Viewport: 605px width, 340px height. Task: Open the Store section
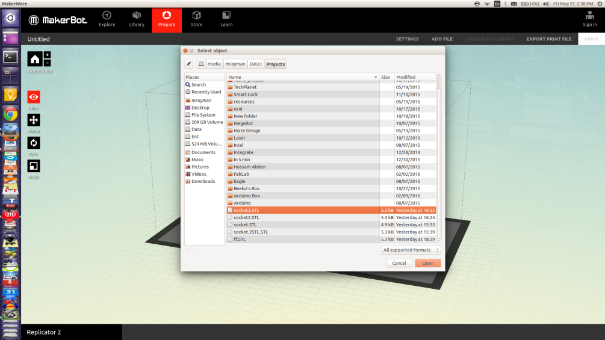(x=196, y=19)
